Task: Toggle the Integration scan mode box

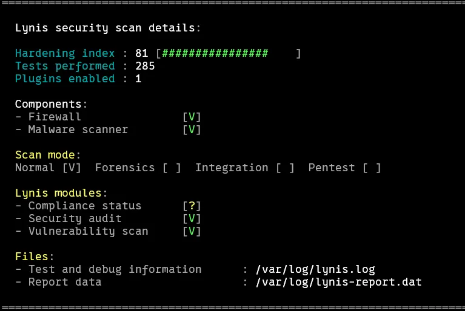Action: coord(285,168)
